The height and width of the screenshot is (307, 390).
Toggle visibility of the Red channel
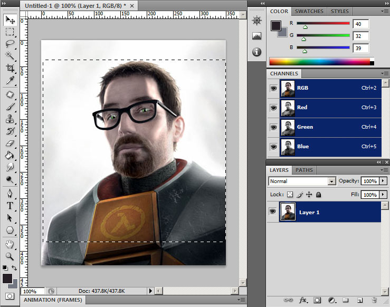(273, 108)
